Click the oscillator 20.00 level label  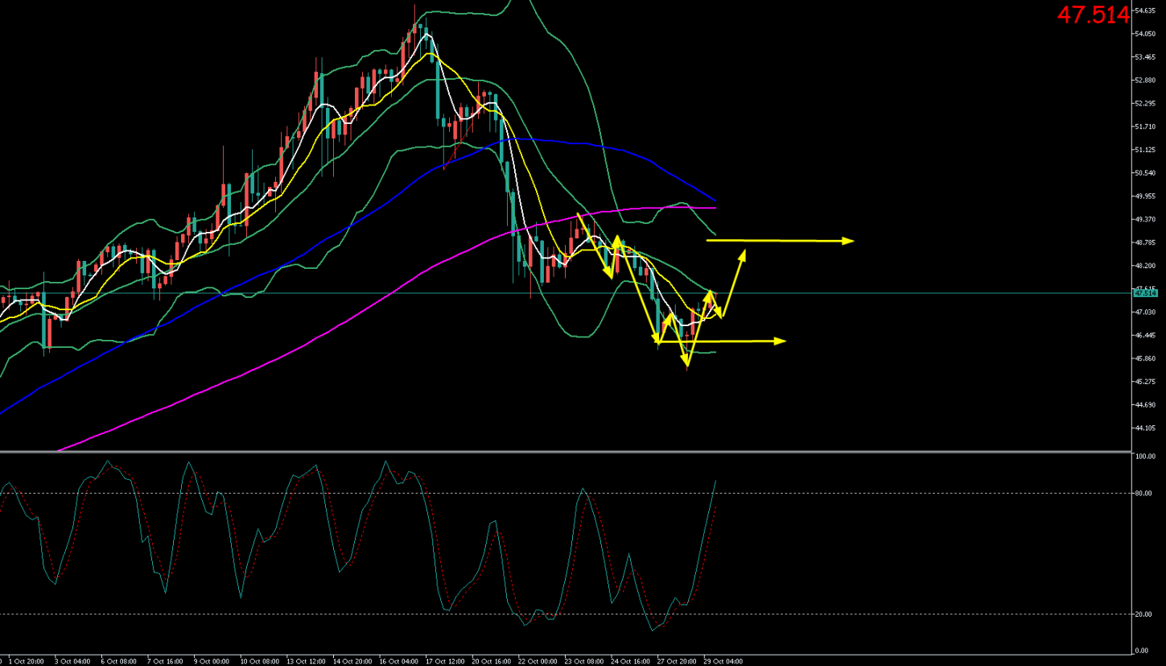point(1140,614)
